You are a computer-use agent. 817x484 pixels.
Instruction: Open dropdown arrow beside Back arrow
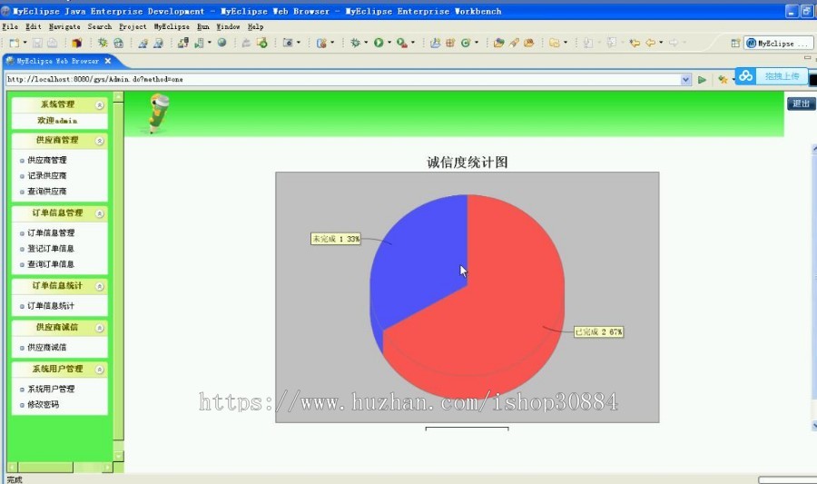(661, 43)
